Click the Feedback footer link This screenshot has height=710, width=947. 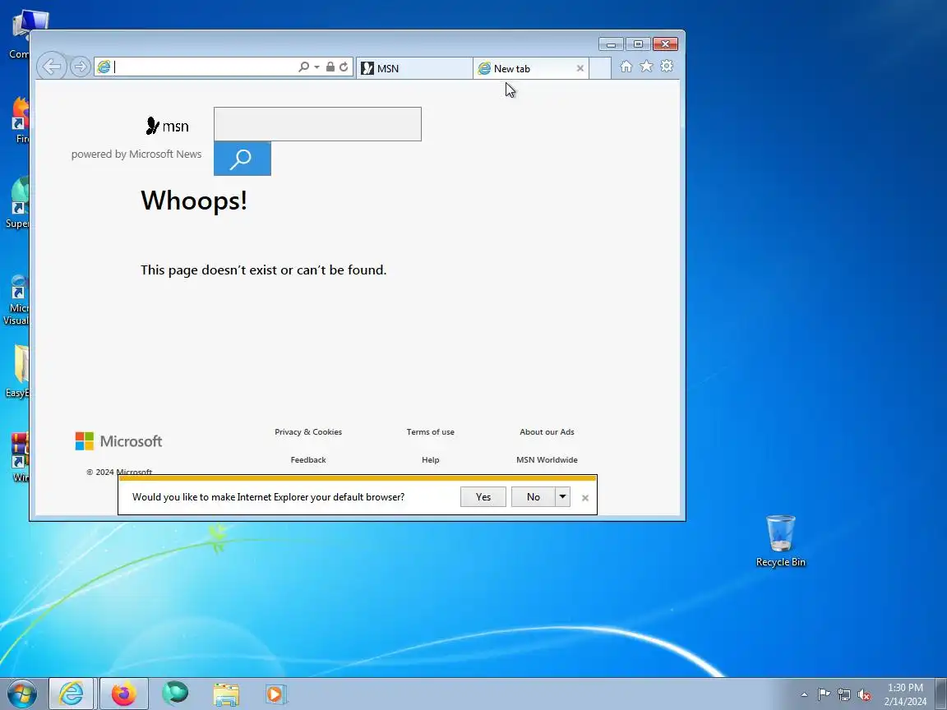click(308, 459)
